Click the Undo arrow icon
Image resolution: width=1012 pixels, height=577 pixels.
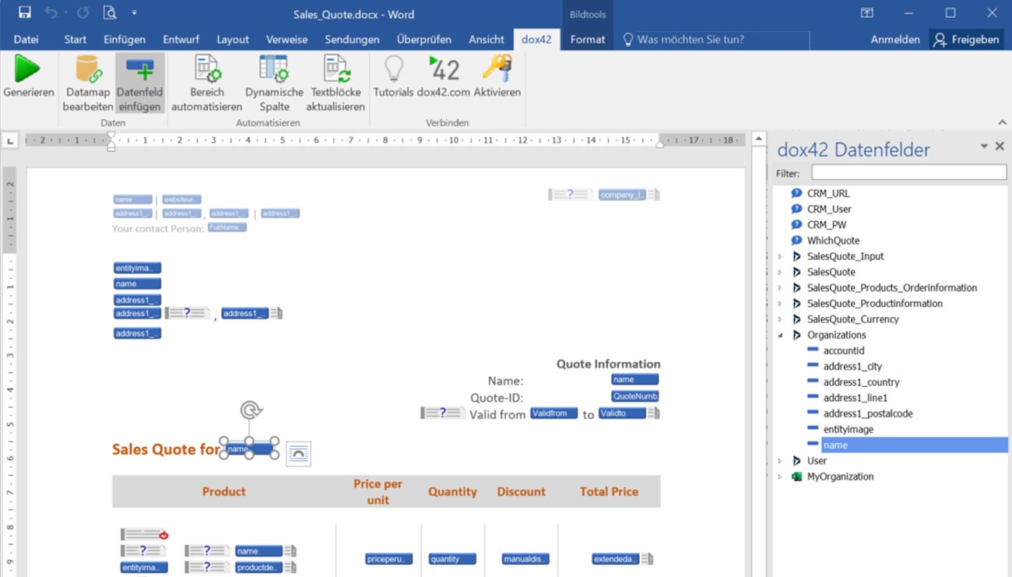(x=51, y=13)
